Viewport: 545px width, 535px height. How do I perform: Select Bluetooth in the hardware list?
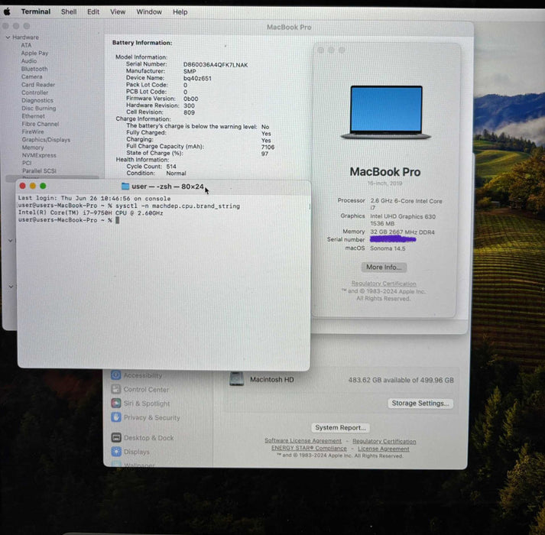[34, 69]
